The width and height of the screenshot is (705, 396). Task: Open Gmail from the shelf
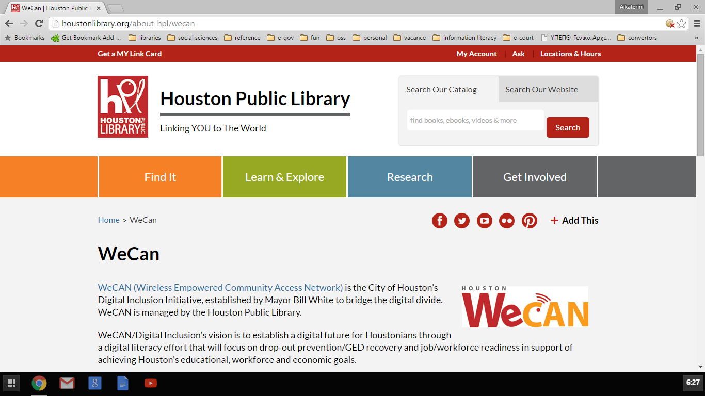coord(67,383)
